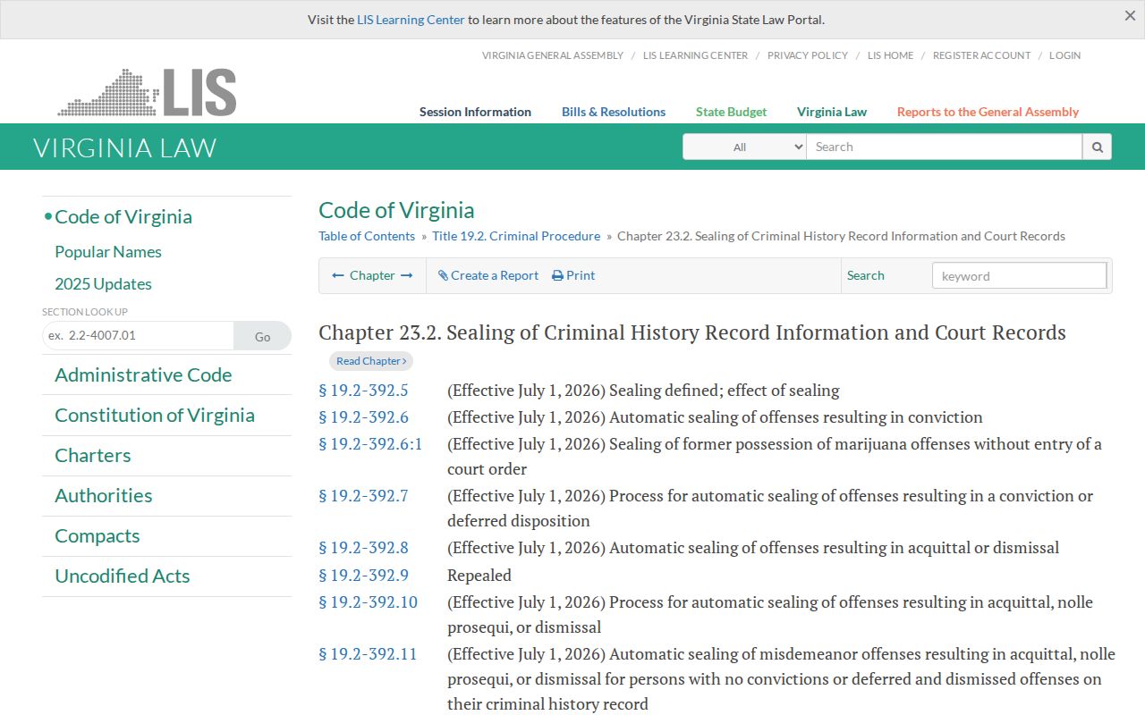Go to LIS Home link
This screenshot has width=1145, height=715.
[x=891, y=55]
